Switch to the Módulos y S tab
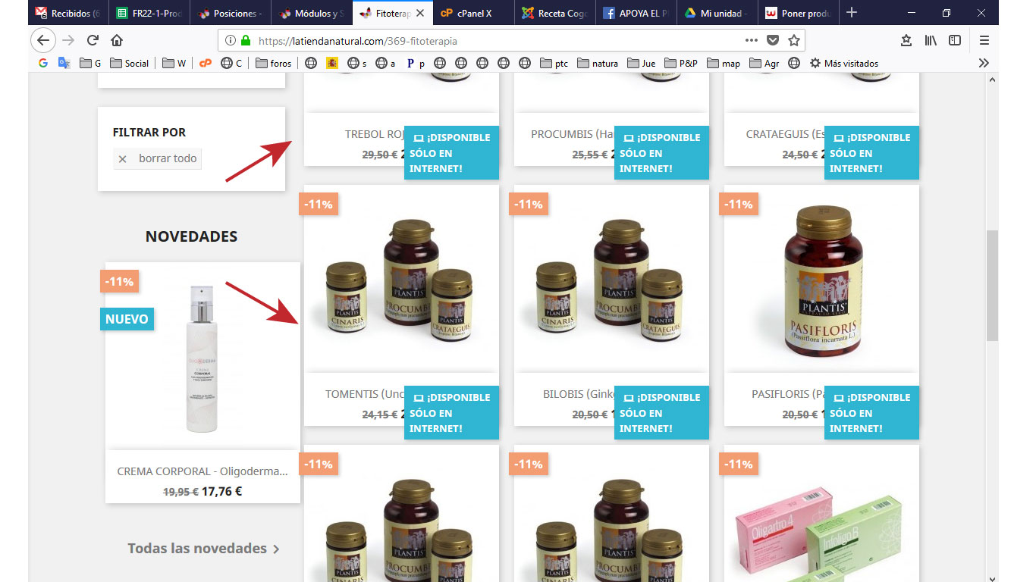 pyautogui.click(x=312, y=13)
